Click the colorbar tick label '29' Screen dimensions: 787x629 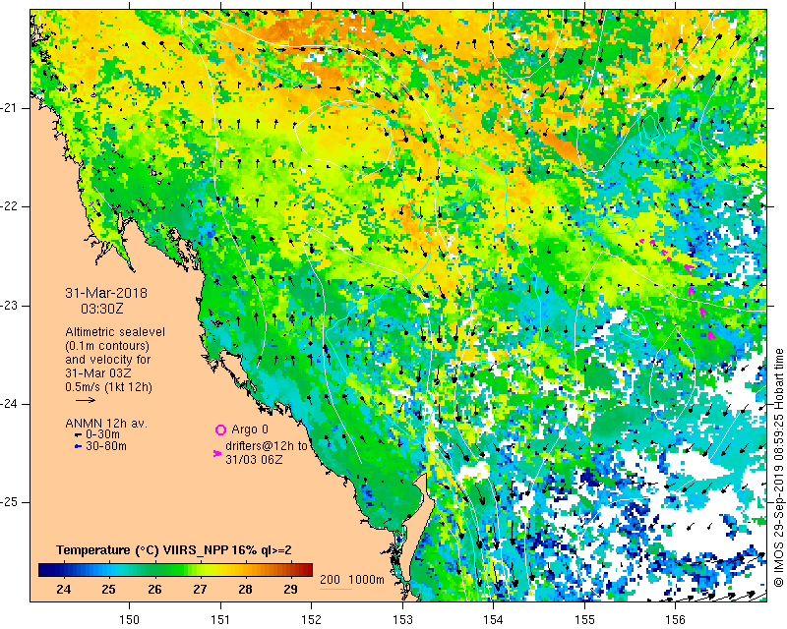click(x=290, y=590)
